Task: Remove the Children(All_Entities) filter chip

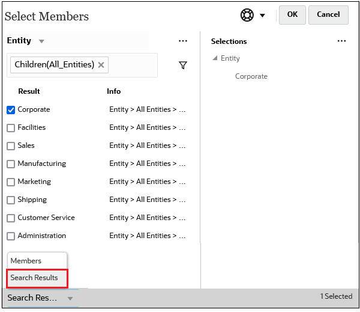Action: (101, 65)
